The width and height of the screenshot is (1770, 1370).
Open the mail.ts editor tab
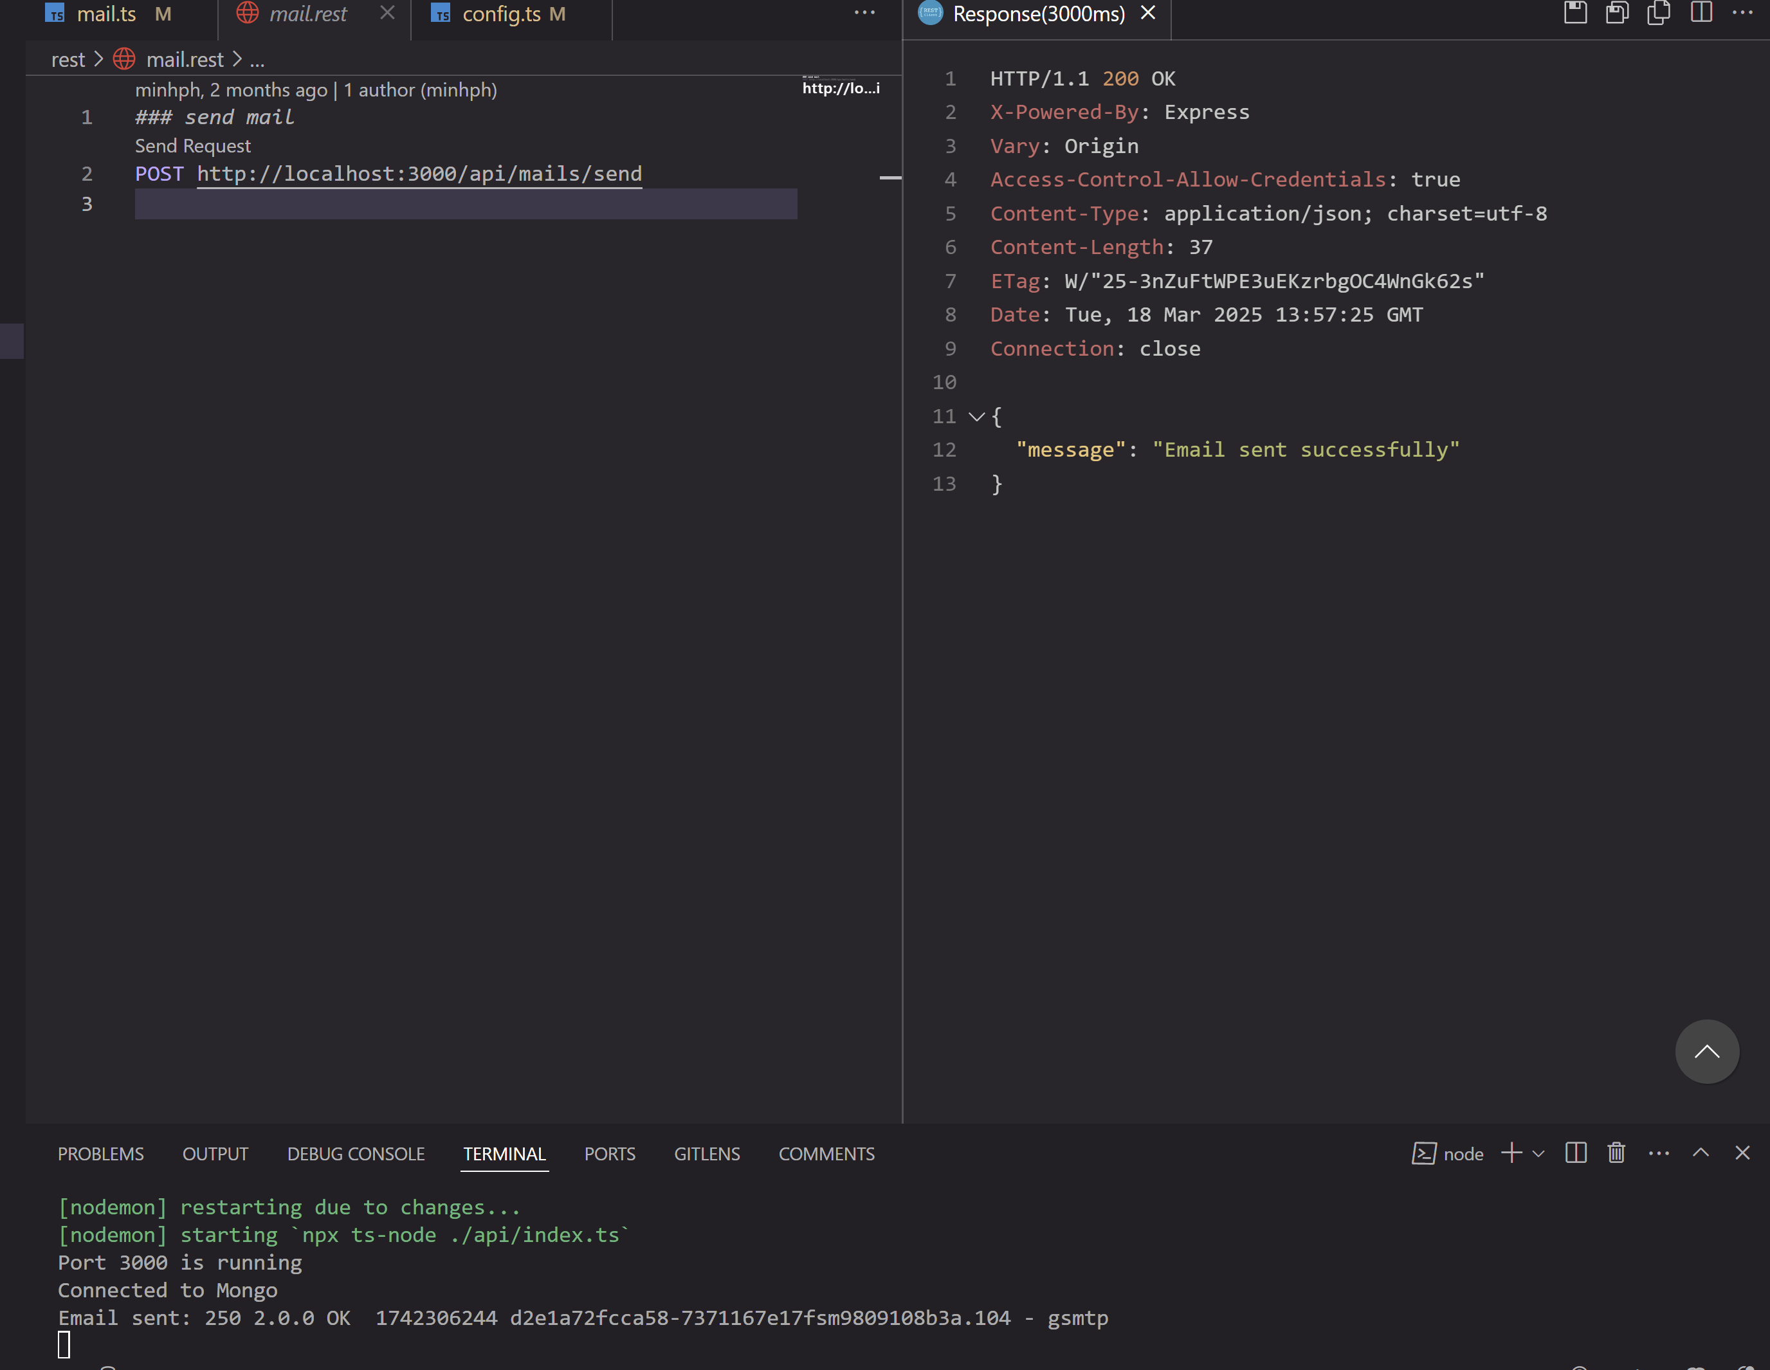[107, 14]
